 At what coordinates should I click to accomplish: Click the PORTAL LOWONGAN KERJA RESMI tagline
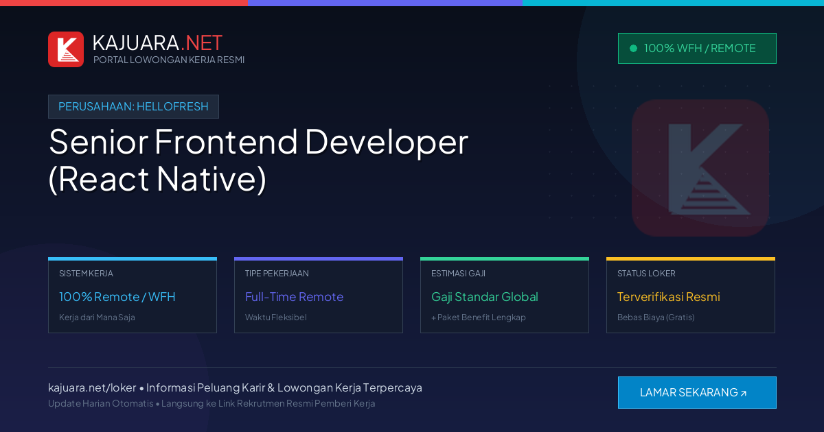(169, 60)
